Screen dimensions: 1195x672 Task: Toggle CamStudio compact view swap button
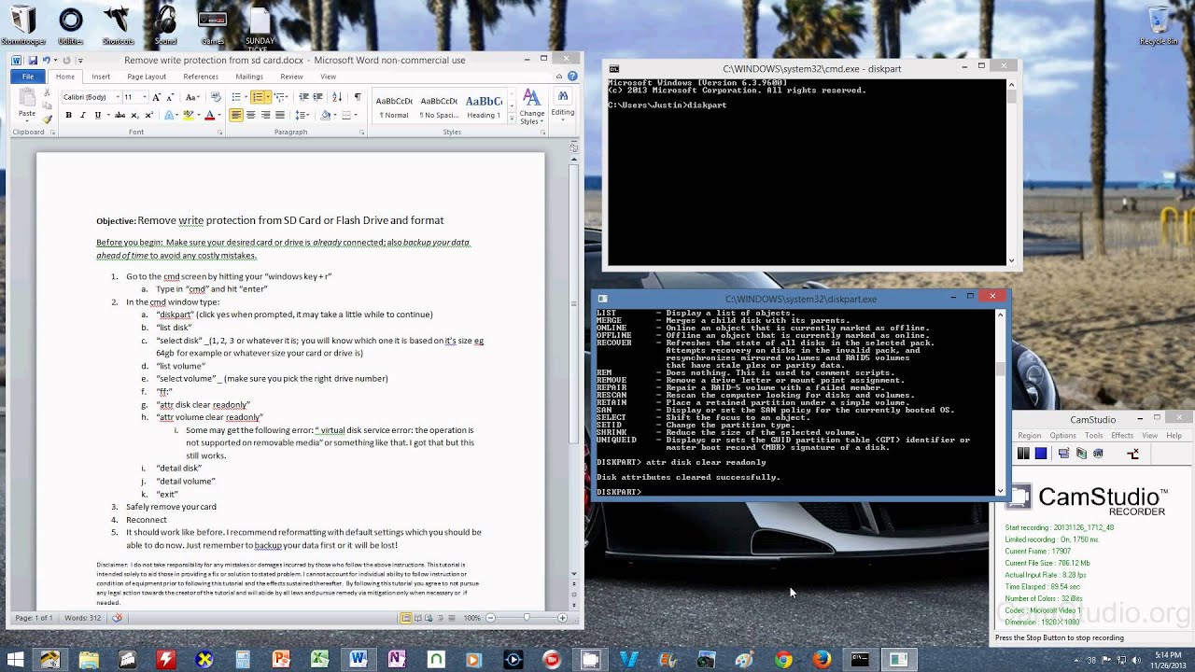(x=1133, y=454)
